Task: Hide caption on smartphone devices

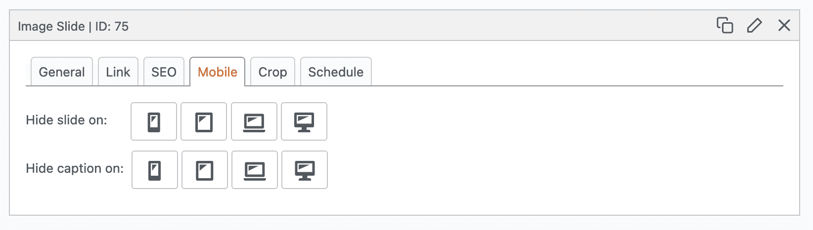Action: [x=155, y=170]
